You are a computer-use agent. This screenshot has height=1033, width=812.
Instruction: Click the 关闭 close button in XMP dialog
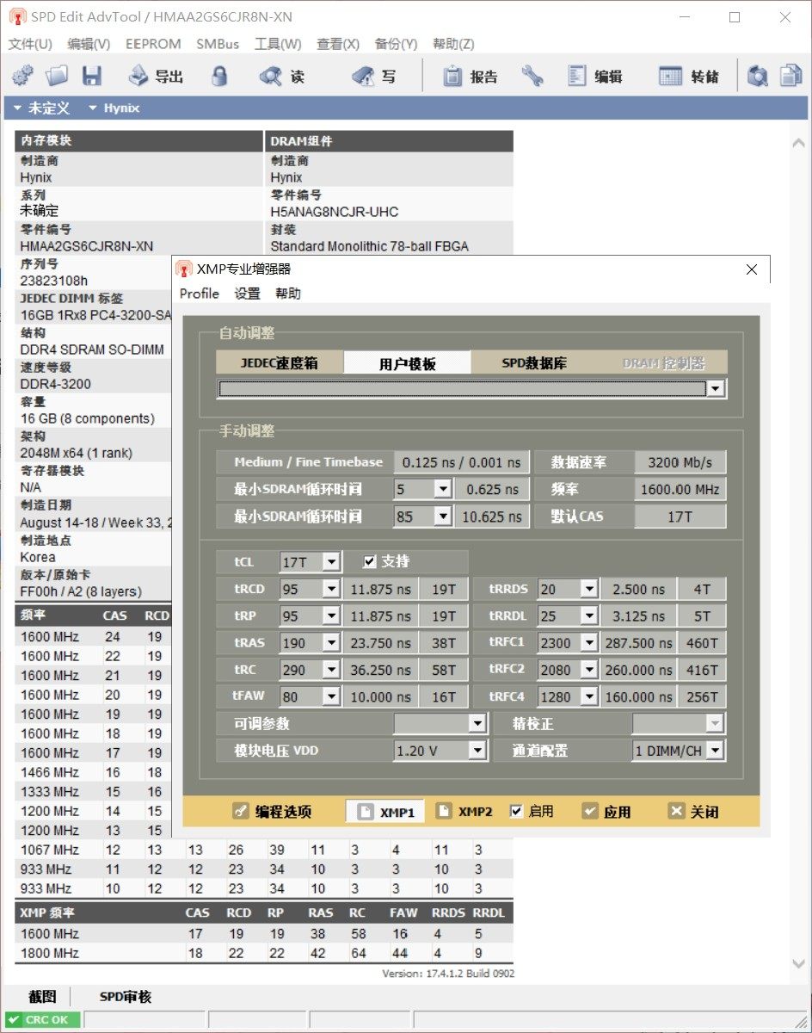pyautogui.click(x=693, y=811)
